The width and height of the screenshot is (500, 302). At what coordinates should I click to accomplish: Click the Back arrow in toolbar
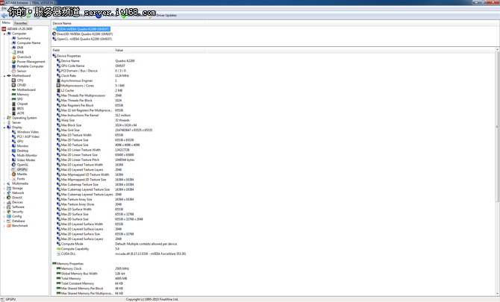click(4, 15)
